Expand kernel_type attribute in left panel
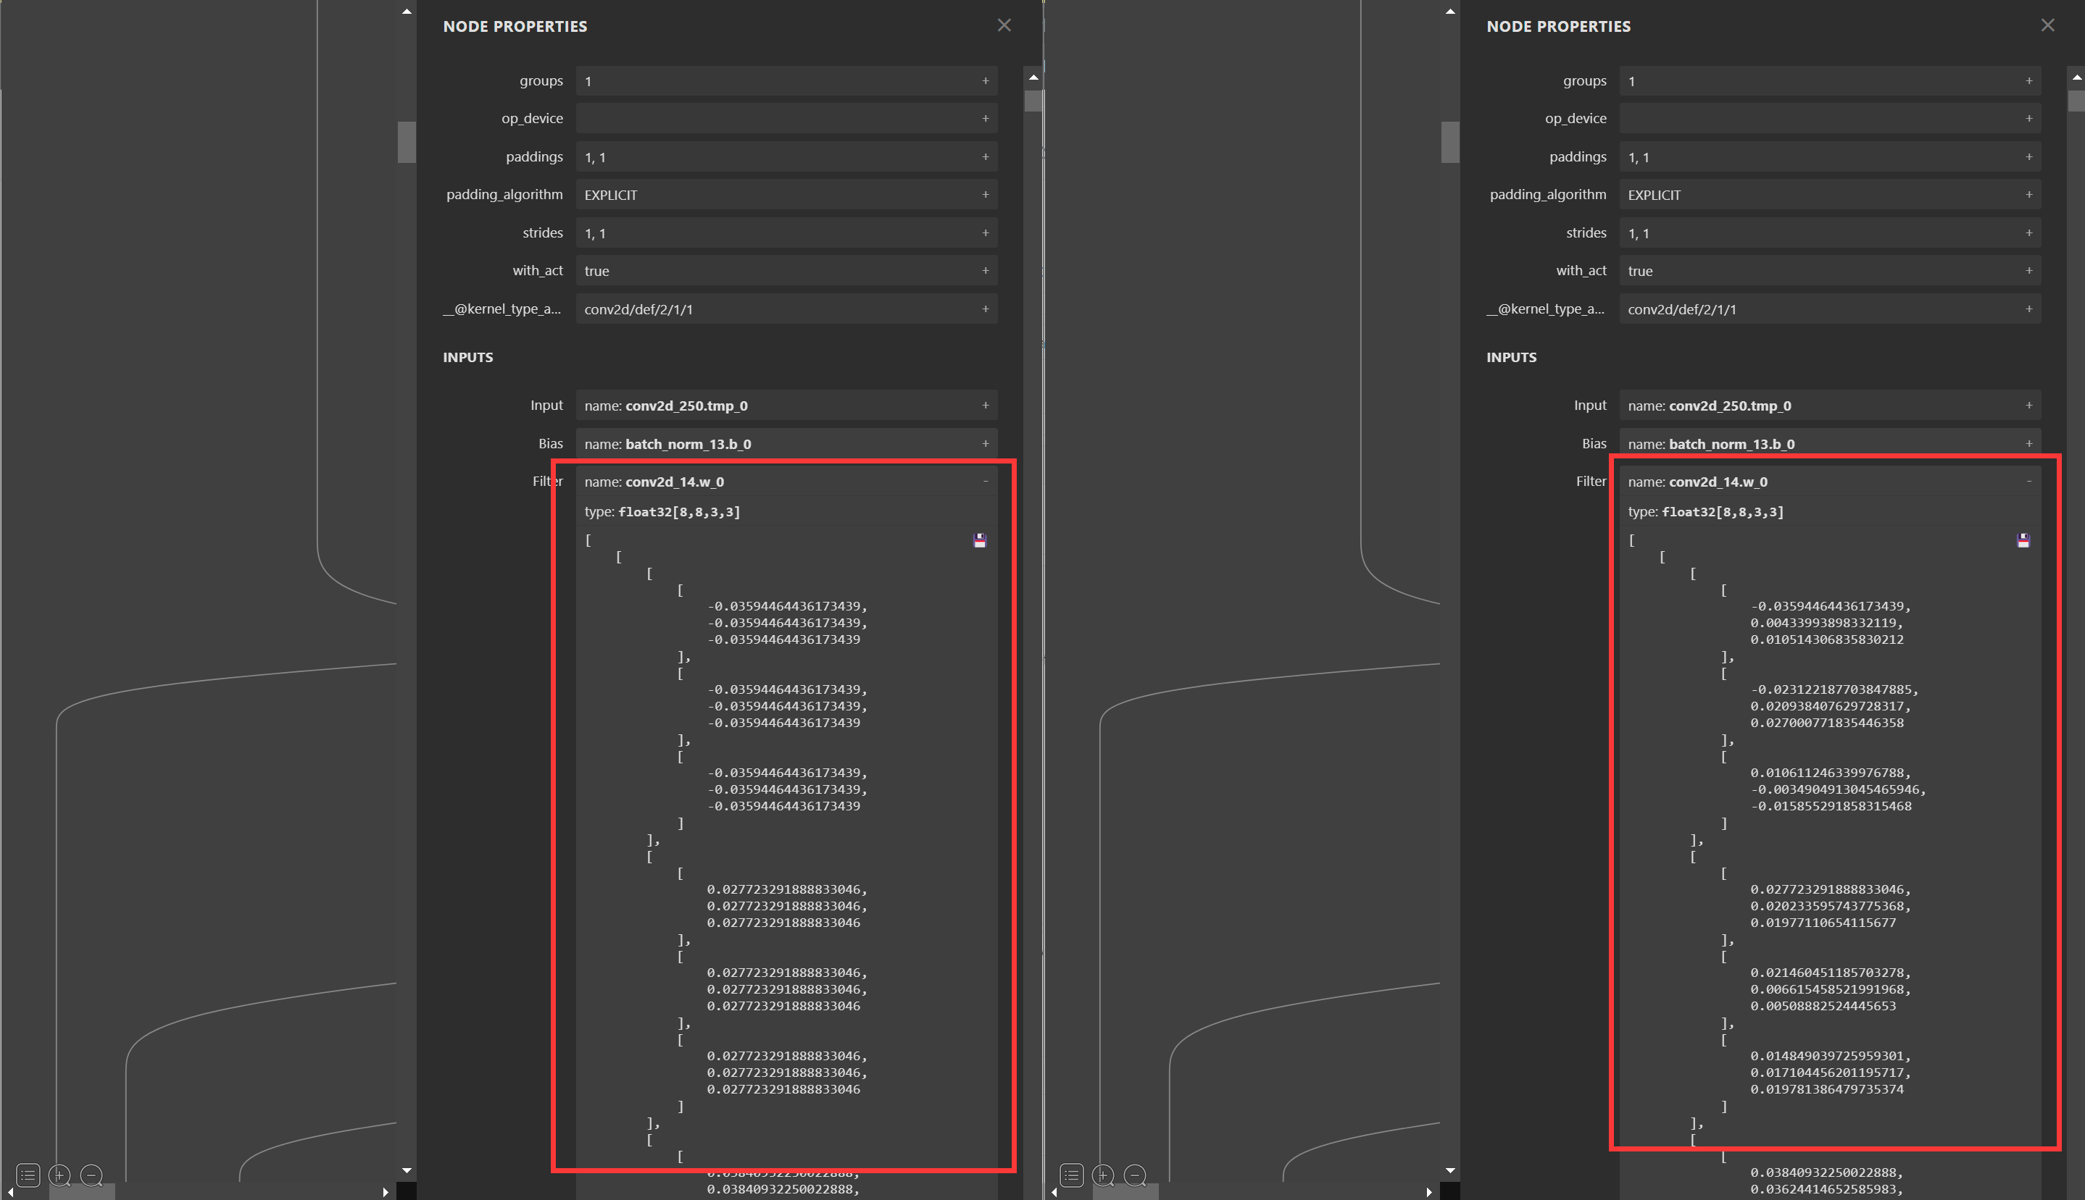 tap(985, 309)
